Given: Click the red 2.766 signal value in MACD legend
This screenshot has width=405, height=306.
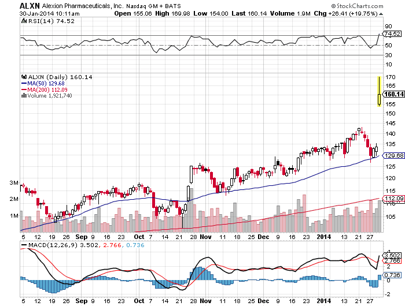Looking at the screenshot, I should click(x=112, y=245).
